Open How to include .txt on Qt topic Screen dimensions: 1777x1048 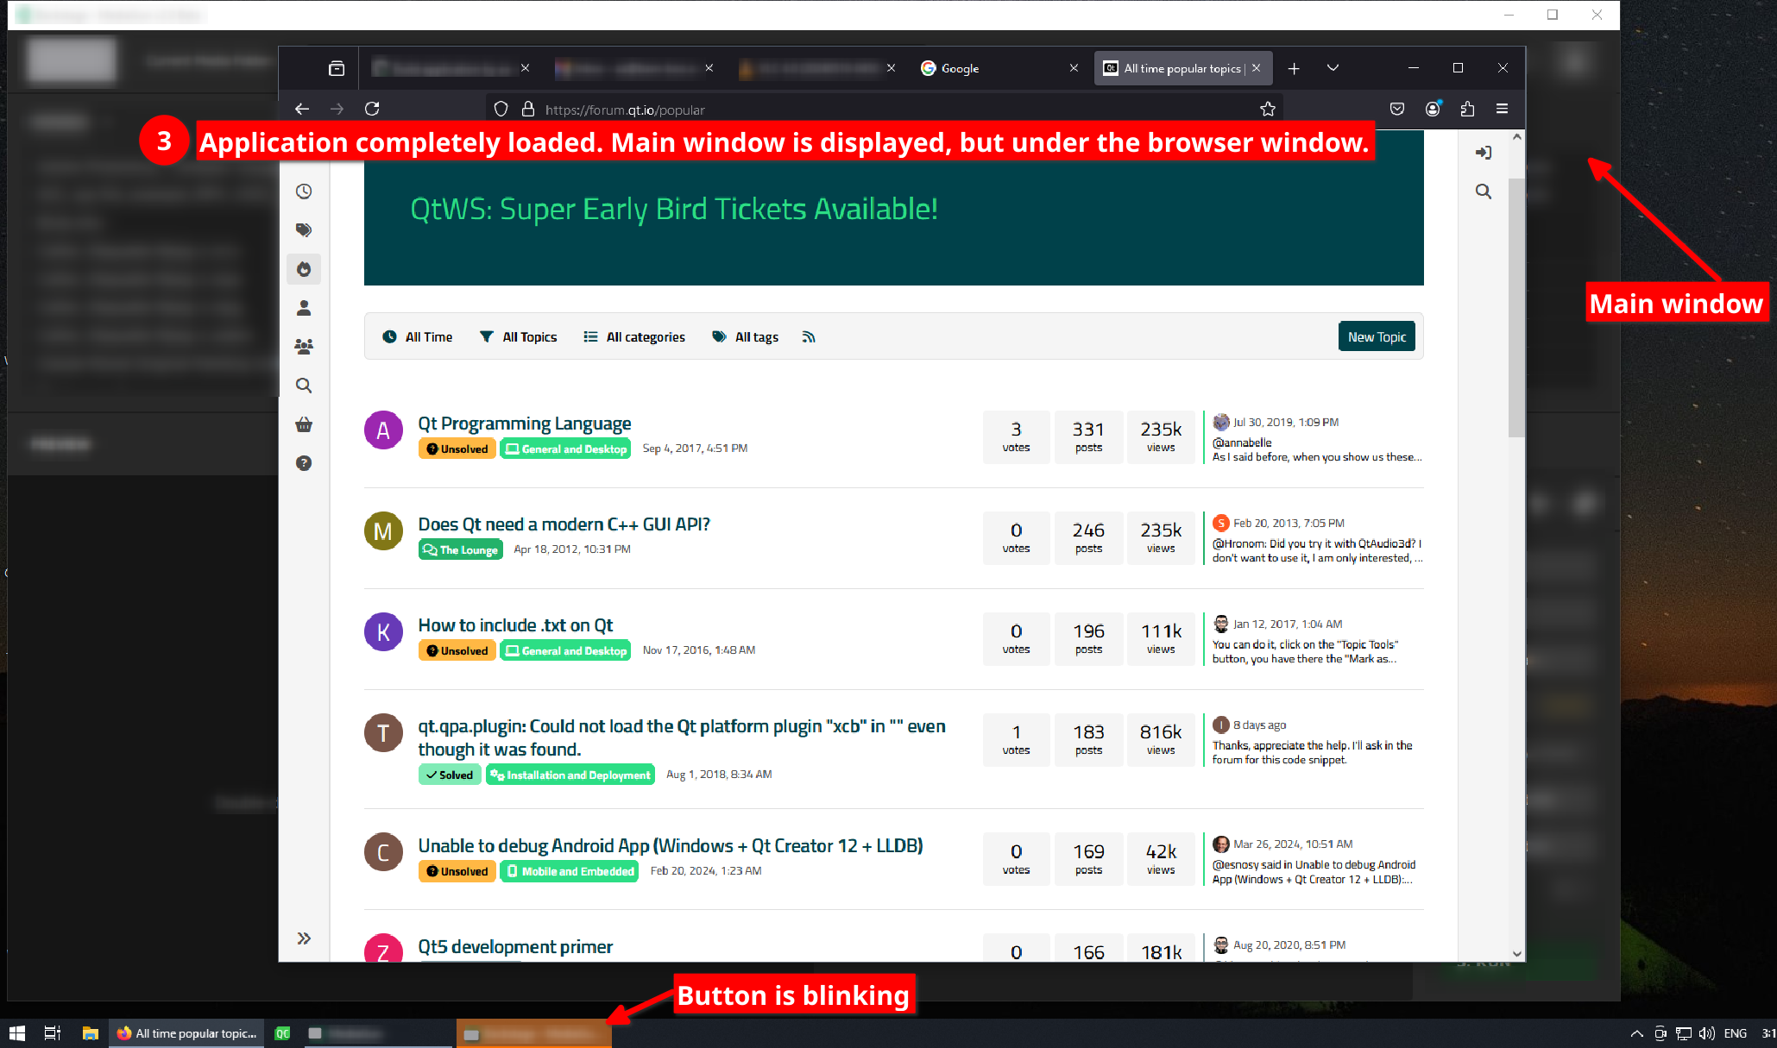pyautogui.click(x=515, y=625)
